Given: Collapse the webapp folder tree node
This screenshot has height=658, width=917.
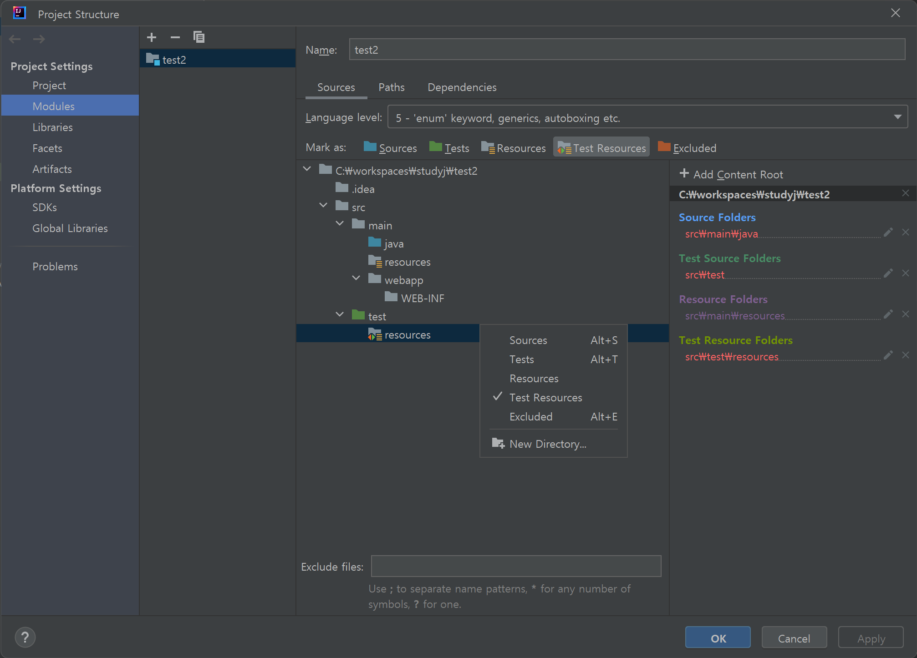Looking at the screenshot, I should point(356,278).
